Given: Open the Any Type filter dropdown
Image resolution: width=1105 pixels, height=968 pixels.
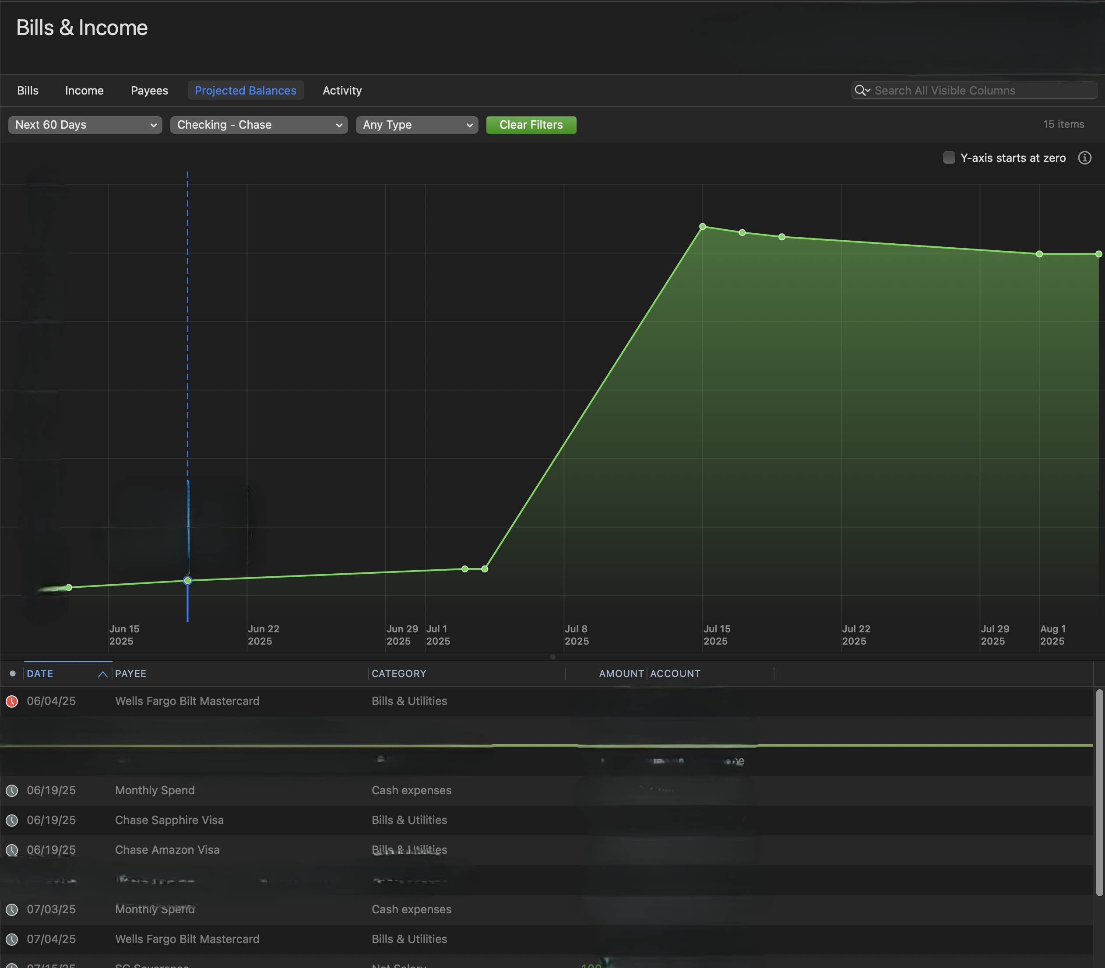Looking at the screenshot, I should coord(417,125).
